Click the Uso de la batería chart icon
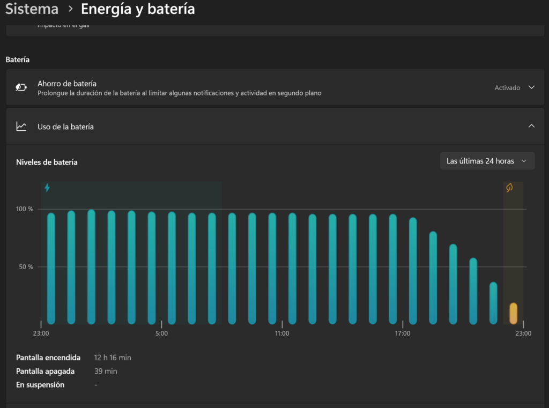The width and height of the screenshot is (549, 408). point(21,127)
